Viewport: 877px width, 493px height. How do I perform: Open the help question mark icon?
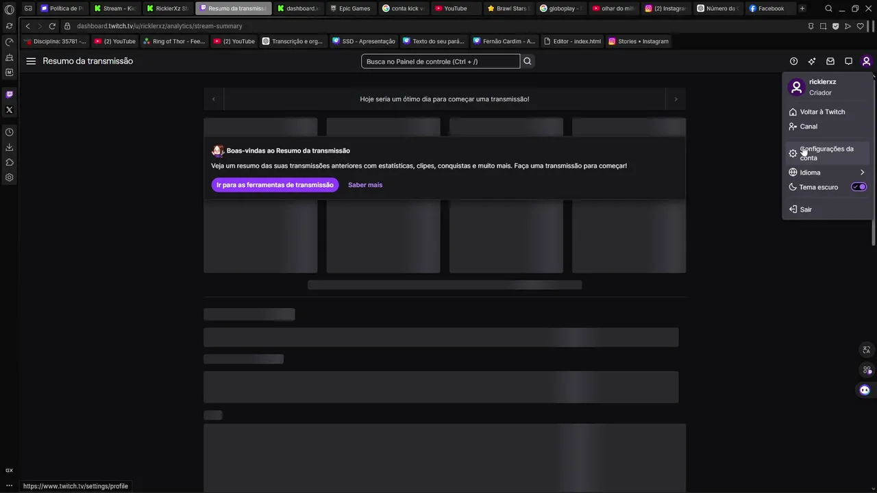tap(793, 61)
